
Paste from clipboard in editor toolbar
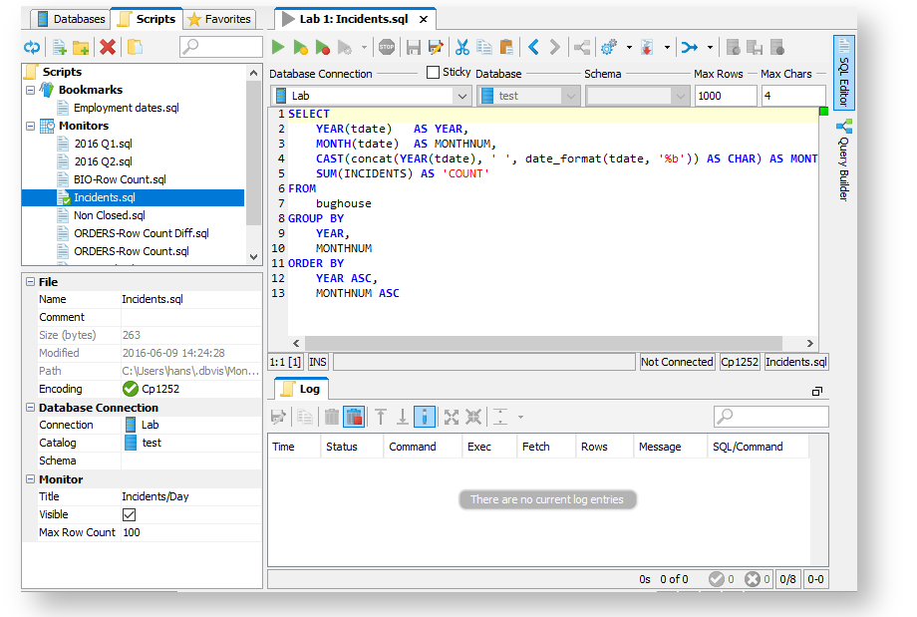click(506, 47)
